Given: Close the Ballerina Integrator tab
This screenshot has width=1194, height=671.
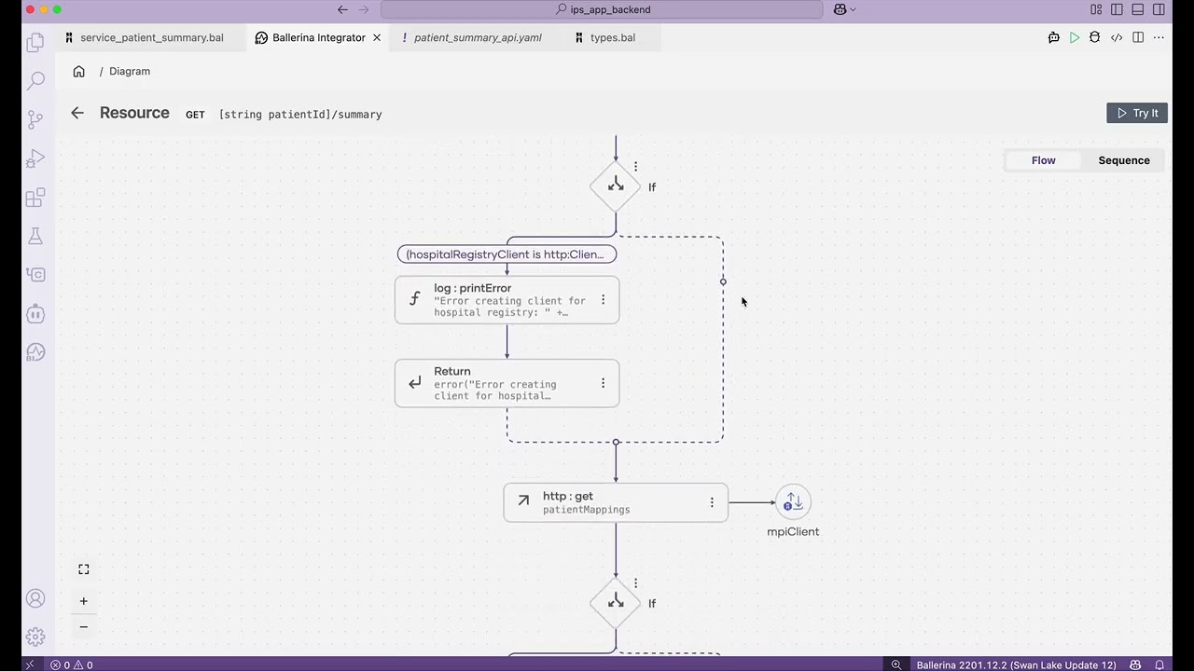Looking at the screenshot, I should (x=377, y=37).
